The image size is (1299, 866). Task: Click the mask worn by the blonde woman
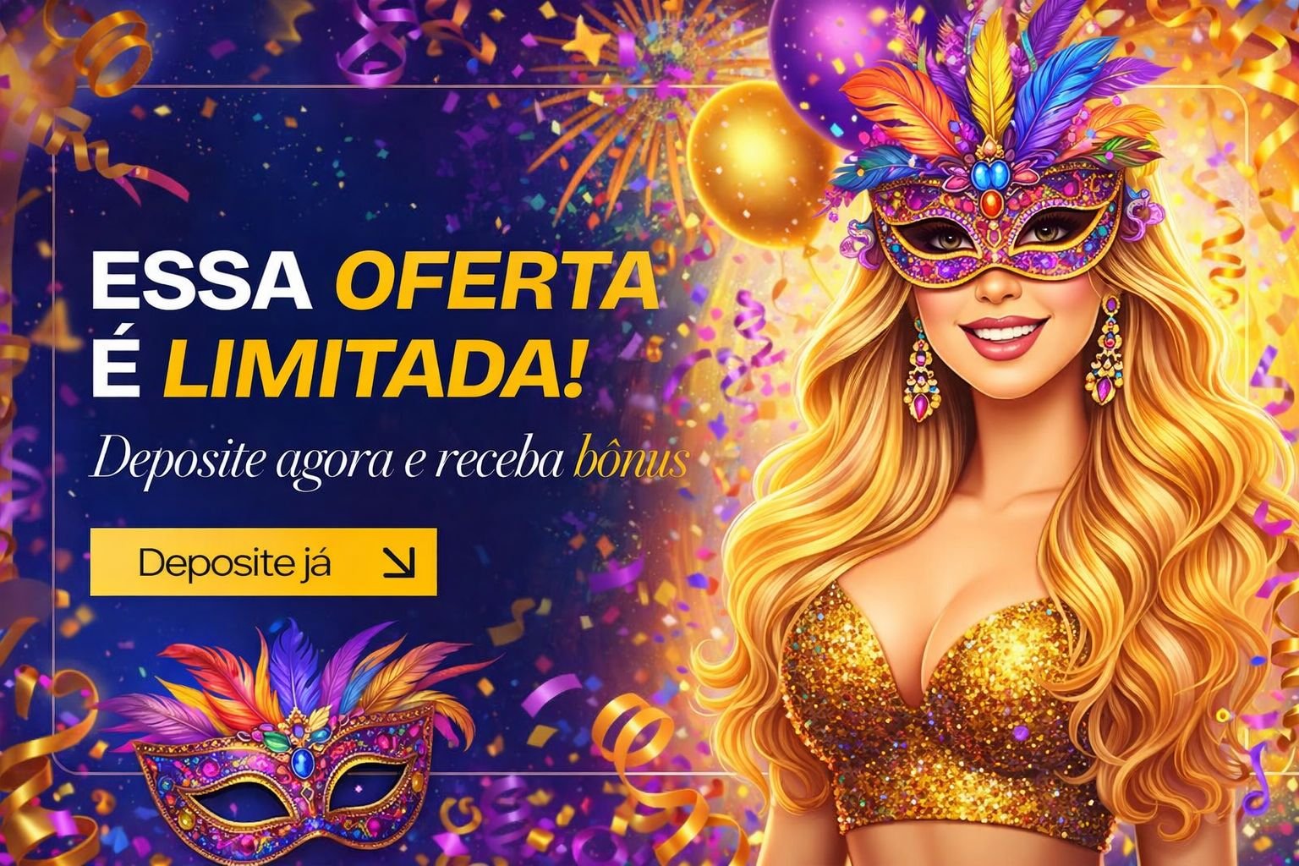(x=996, y=228)
